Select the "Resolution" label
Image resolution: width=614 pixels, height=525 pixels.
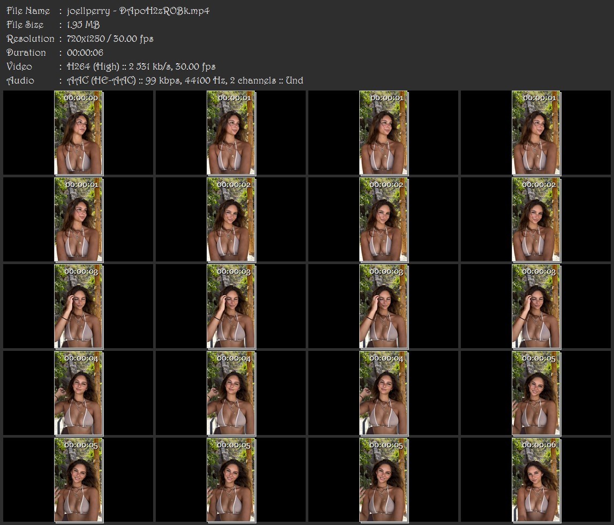pyautogui.click(x=30, y=39)
